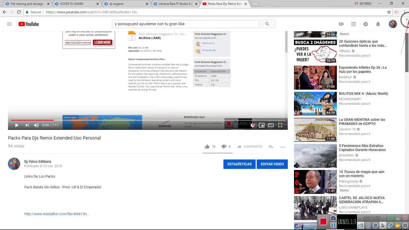Open the notifications bell

point(378,24)
